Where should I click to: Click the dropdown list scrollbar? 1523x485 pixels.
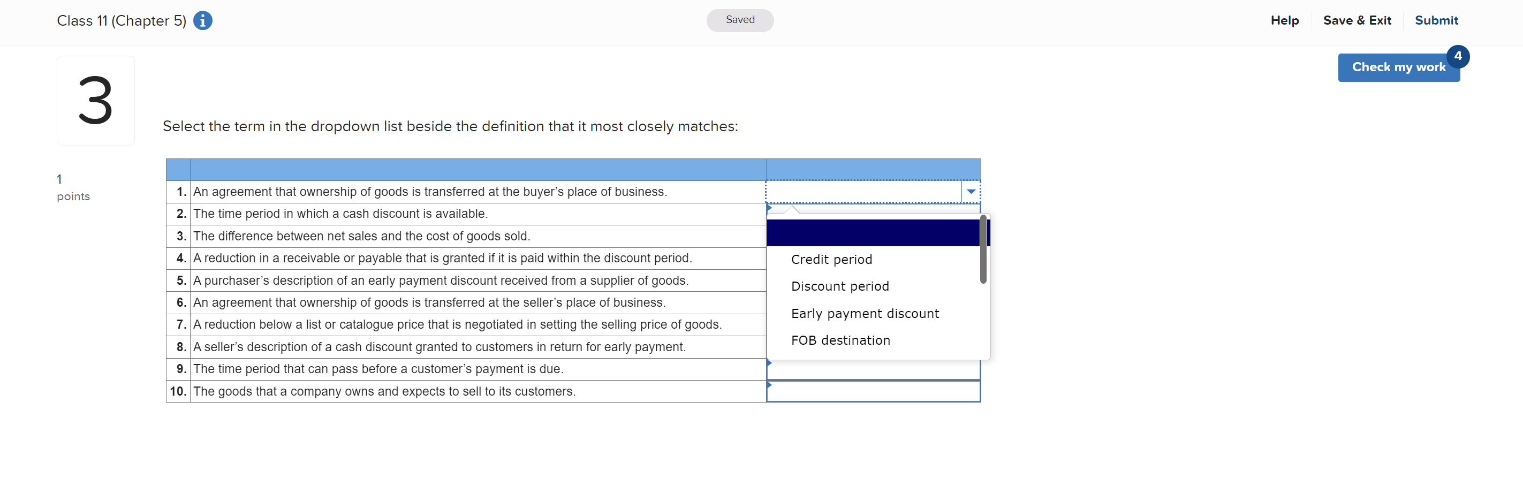(983, 249)
